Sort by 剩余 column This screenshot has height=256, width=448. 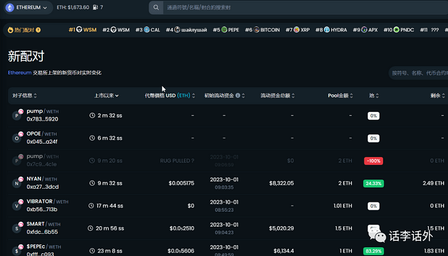438,95
